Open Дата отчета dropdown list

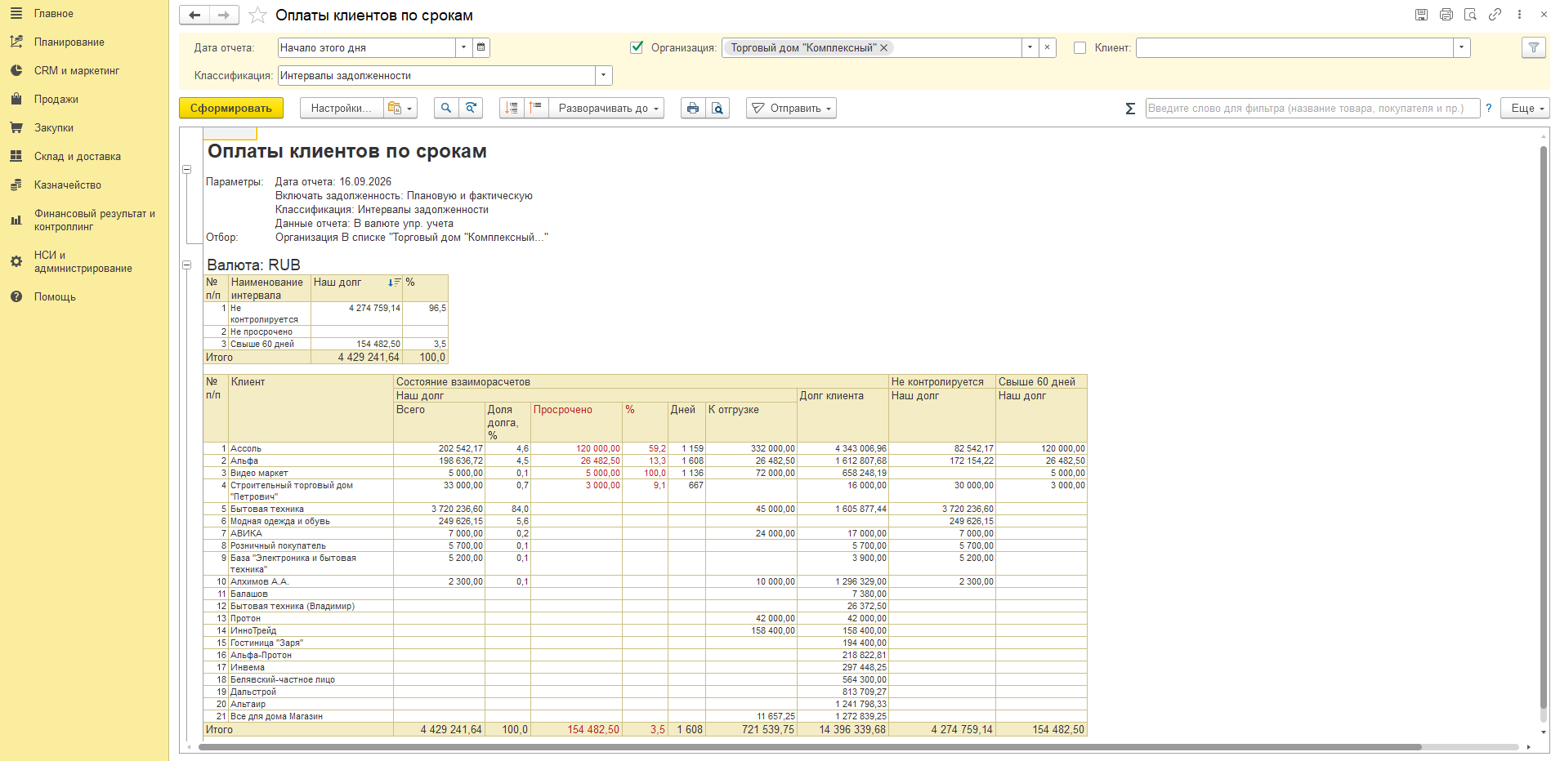[x=464, y=47]
